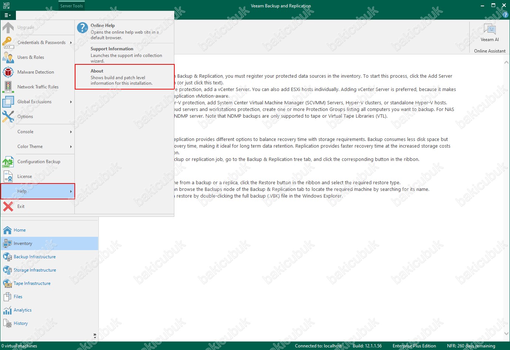Open Console menu entry

pos(38,132)
